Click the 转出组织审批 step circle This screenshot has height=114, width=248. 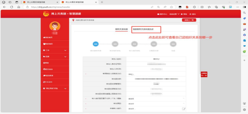(x=115, y=44)
